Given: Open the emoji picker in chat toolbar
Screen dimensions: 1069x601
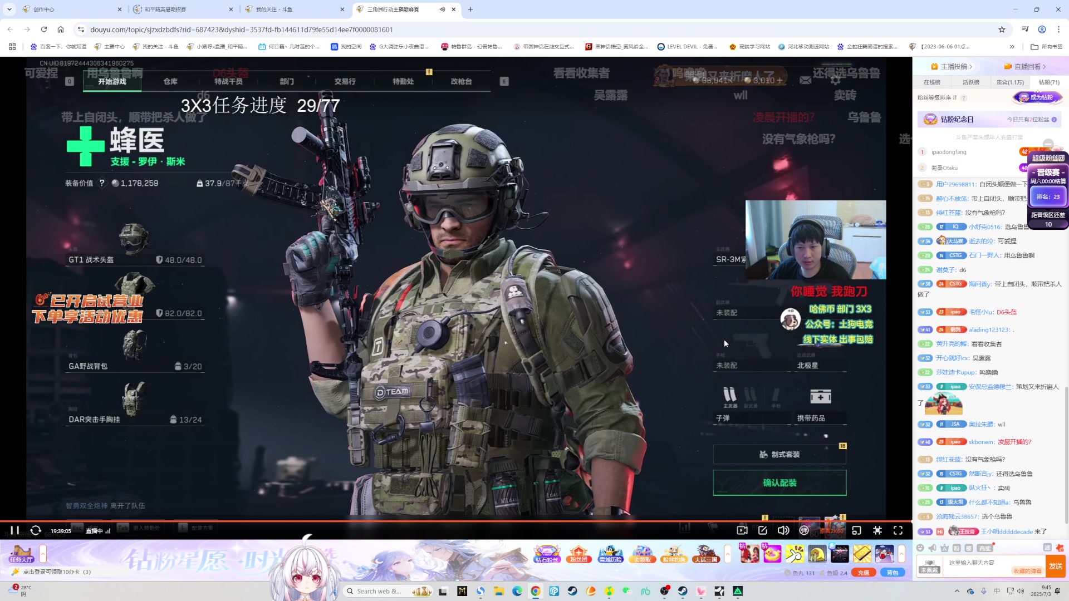Looking at the screenshot, I should (920, 548).
